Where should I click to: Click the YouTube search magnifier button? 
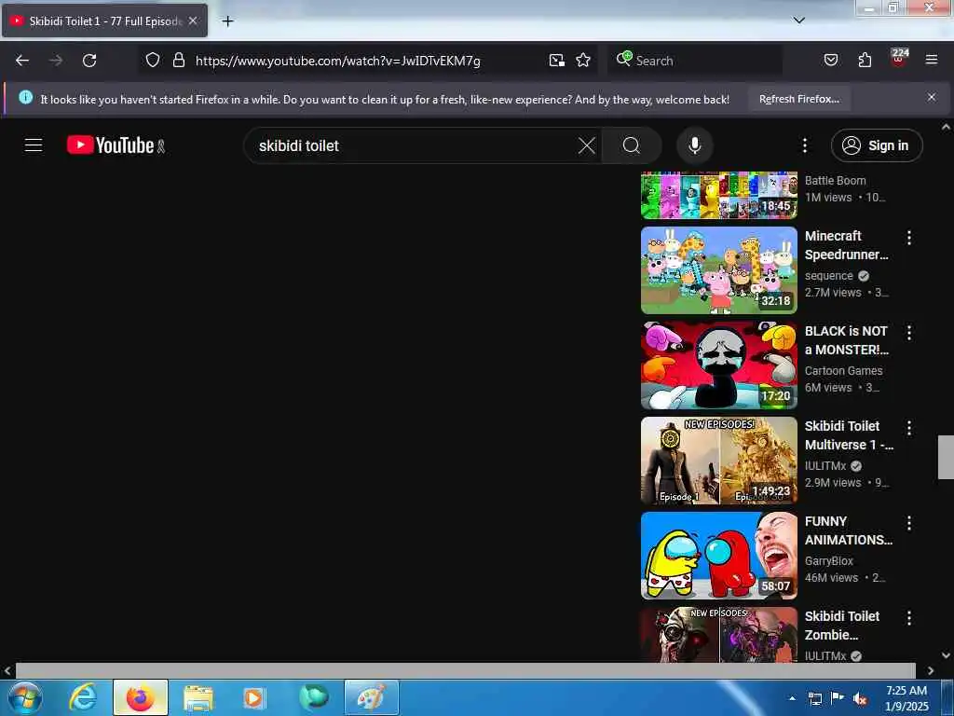pos(631,145)
